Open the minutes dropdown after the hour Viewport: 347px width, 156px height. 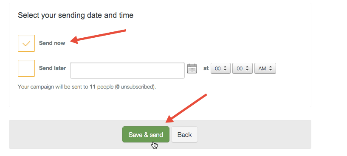coord(243,68)
